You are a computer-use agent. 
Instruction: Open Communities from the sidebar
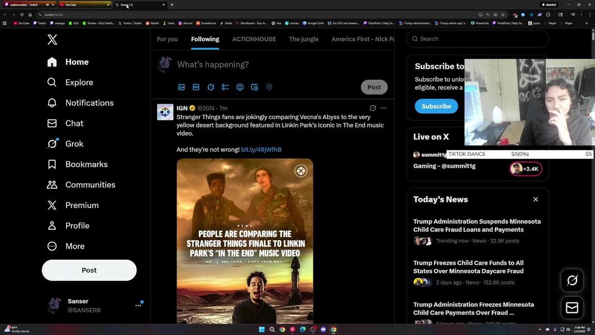[x=81, y=185]
